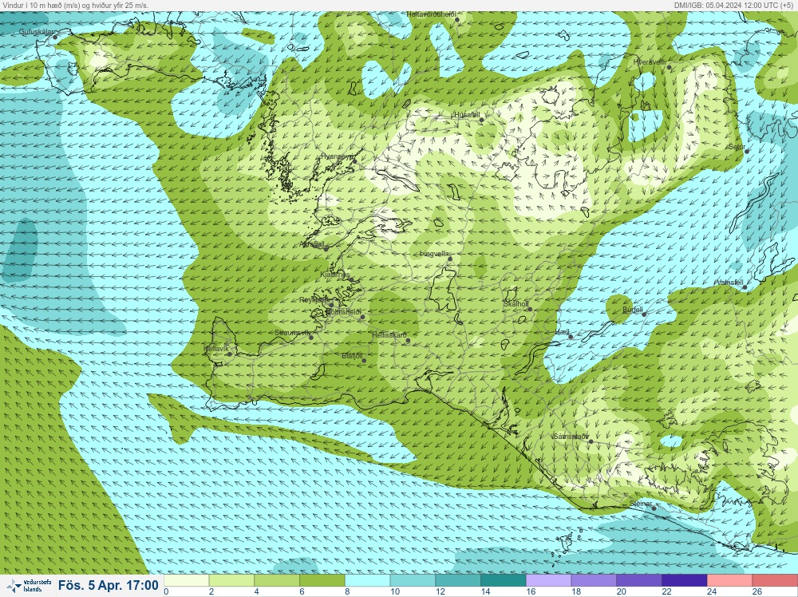Click the Kjalarnes station label
This screenshot has height=597, width=798.
334,275
